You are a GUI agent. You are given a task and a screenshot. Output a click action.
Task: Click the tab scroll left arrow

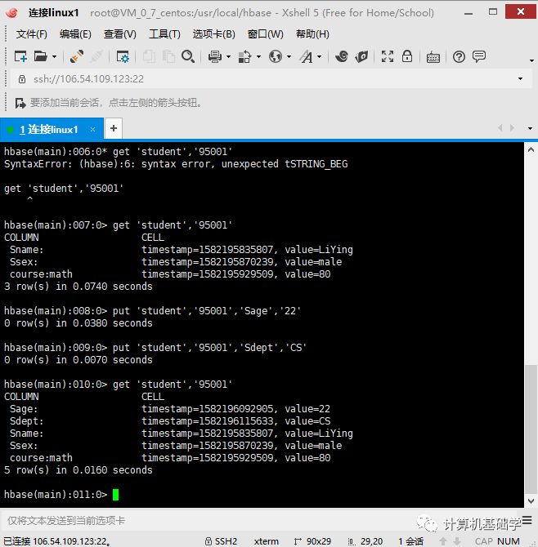tap(500, 128)
